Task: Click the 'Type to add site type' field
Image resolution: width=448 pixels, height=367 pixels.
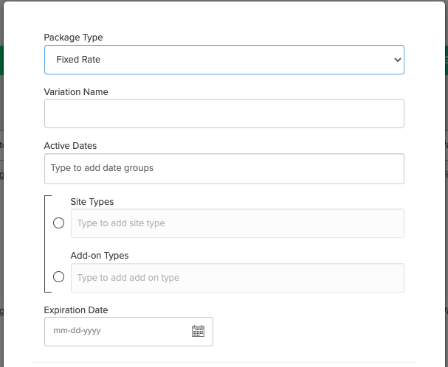Action: (237, 223)
